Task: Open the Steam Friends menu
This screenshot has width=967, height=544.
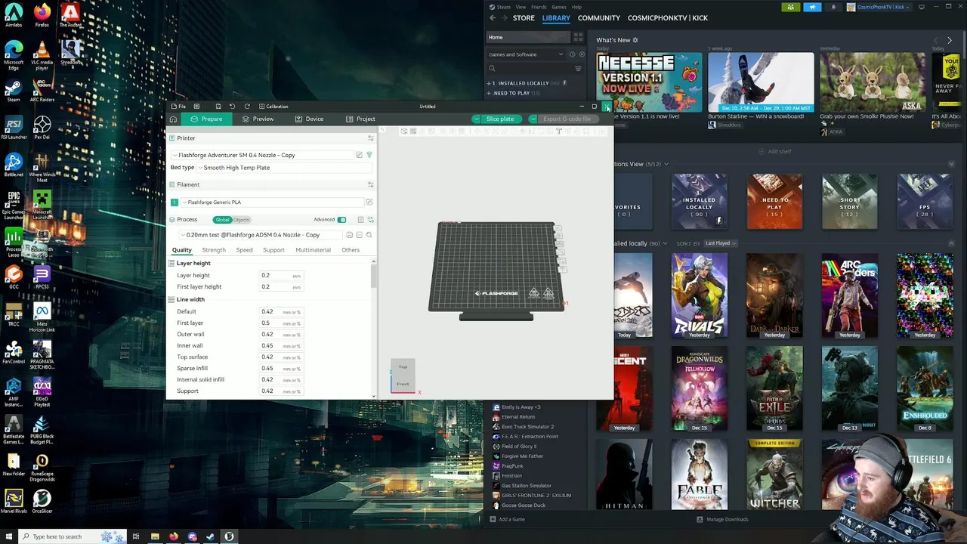Action: pyautogui.click(x=539, y=7)
